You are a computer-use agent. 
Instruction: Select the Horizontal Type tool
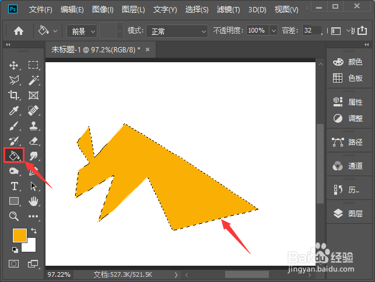coord(15,186)
